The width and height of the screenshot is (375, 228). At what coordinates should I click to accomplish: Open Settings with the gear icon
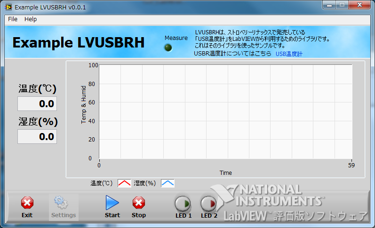63,203
